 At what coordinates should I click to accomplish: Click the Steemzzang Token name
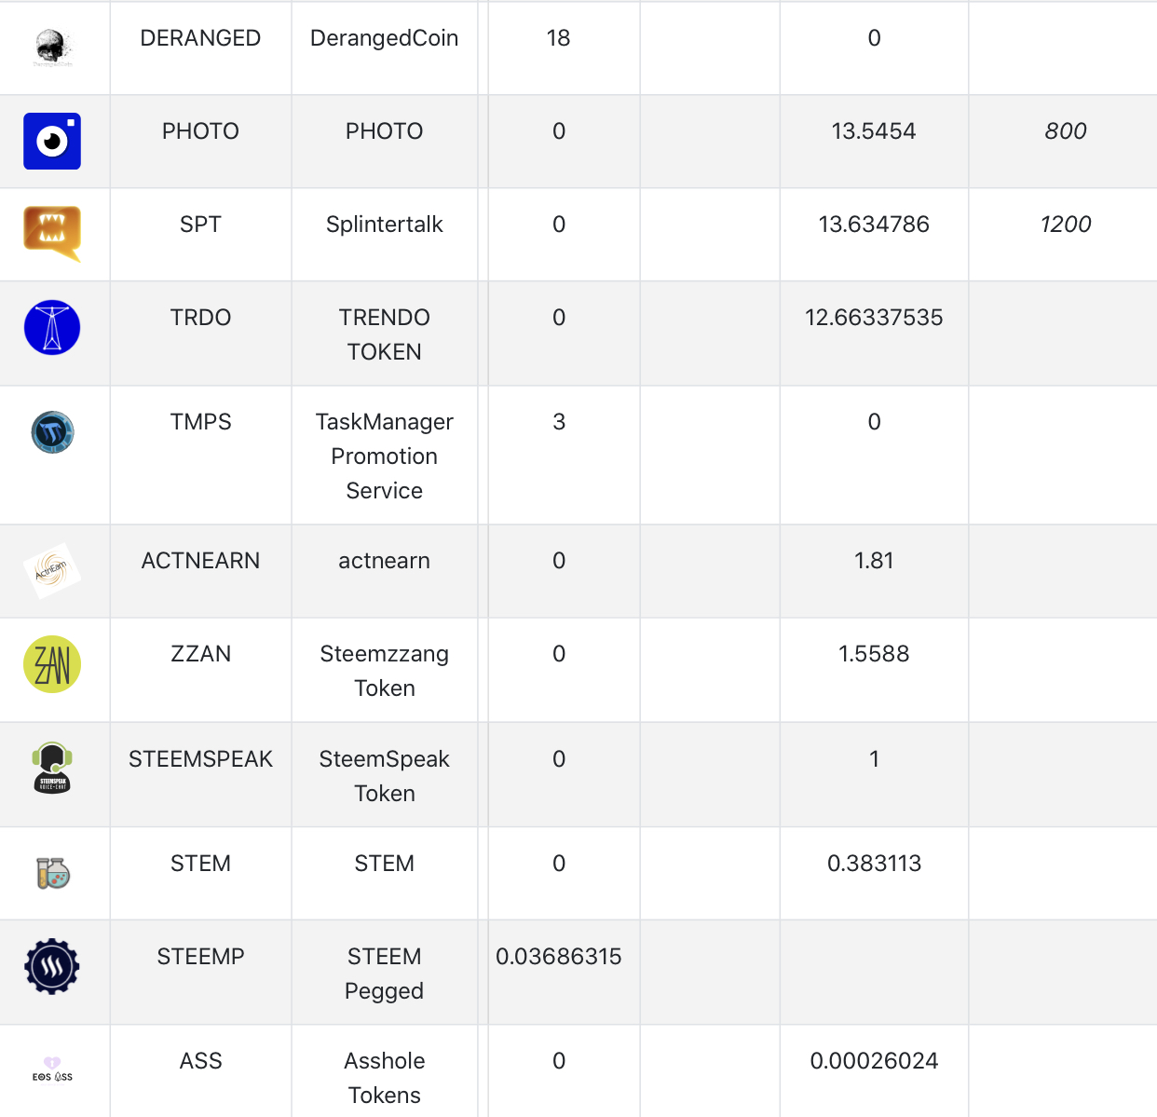click(384, 671)
